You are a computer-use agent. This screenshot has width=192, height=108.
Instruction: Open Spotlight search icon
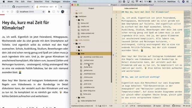179,1
